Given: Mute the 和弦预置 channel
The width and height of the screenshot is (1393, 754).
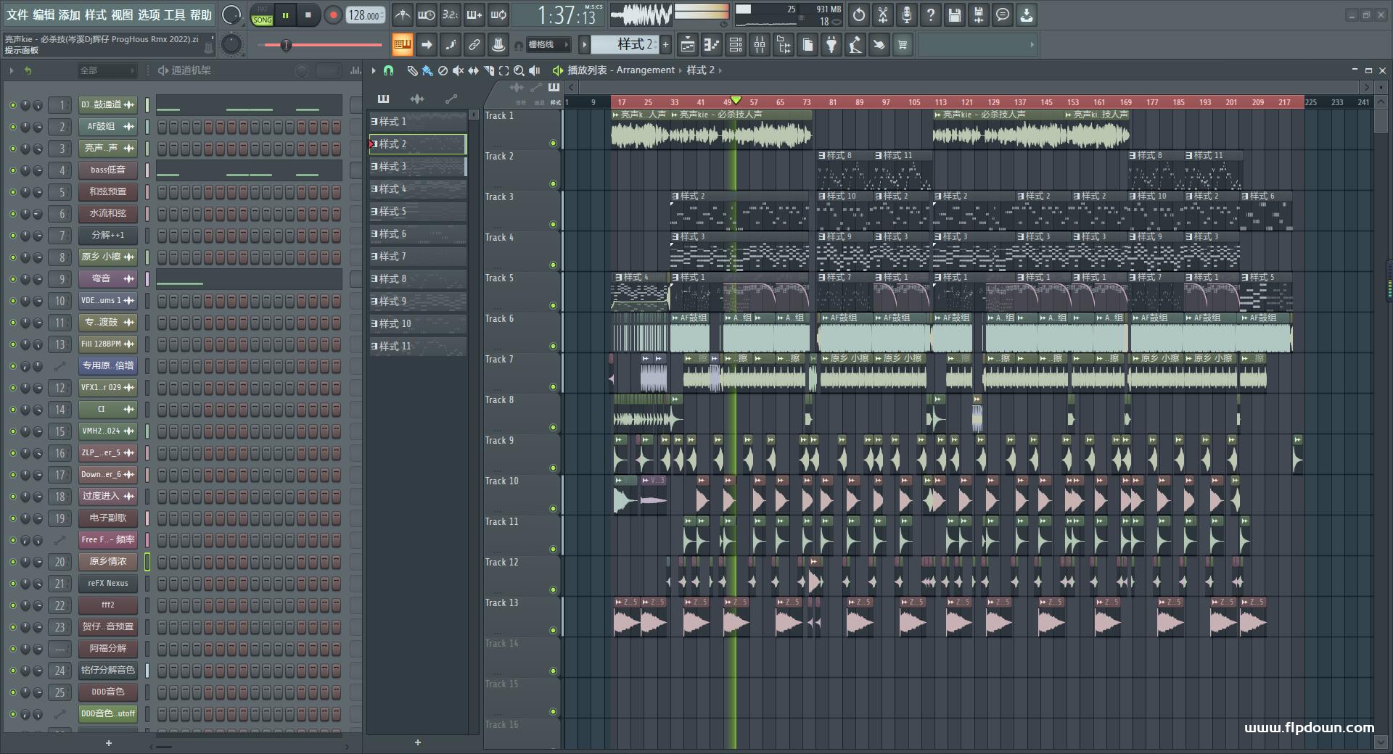Looking at the screenshot, I should point(12,192).
